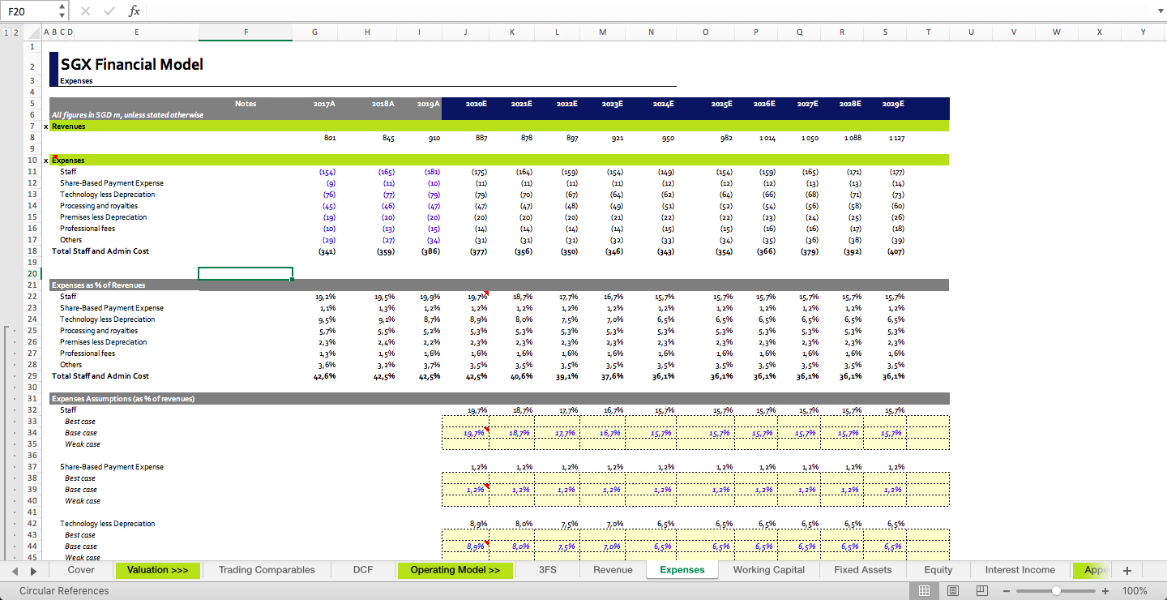Viewport: 1167px width, 600px height.
Task: Select column T header
Action: 928,32
